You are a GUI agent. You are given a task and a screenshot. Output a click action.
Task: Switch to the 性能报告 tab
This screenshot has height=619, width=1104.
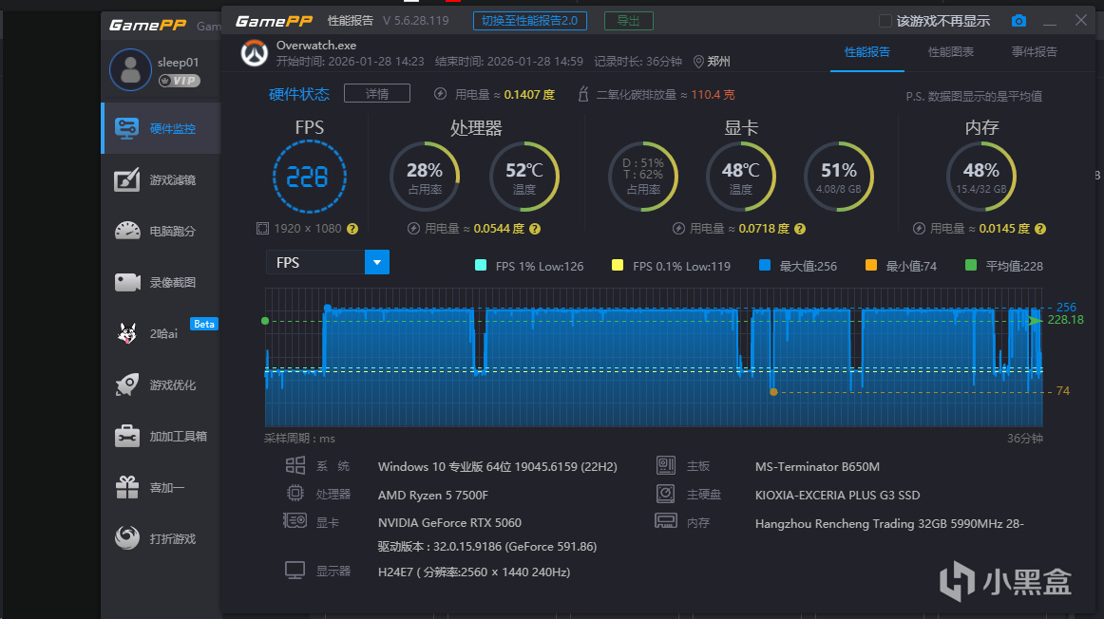point(867,52)
